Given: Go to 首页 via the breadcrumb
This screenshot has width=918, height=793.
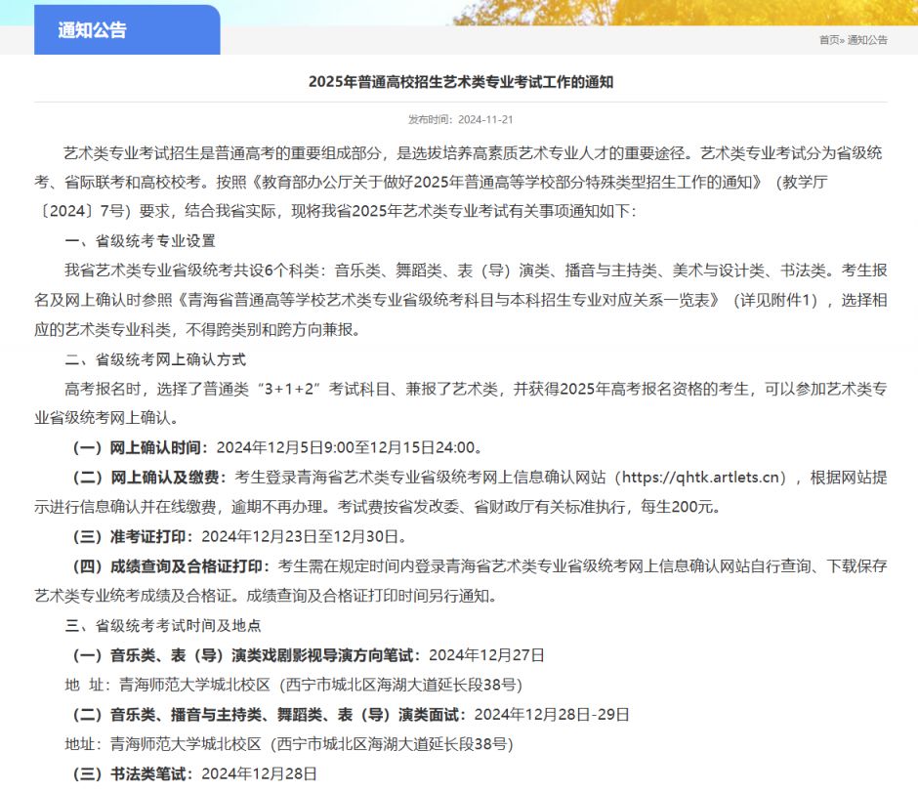Looking at the screenshot, I should 828,40.
